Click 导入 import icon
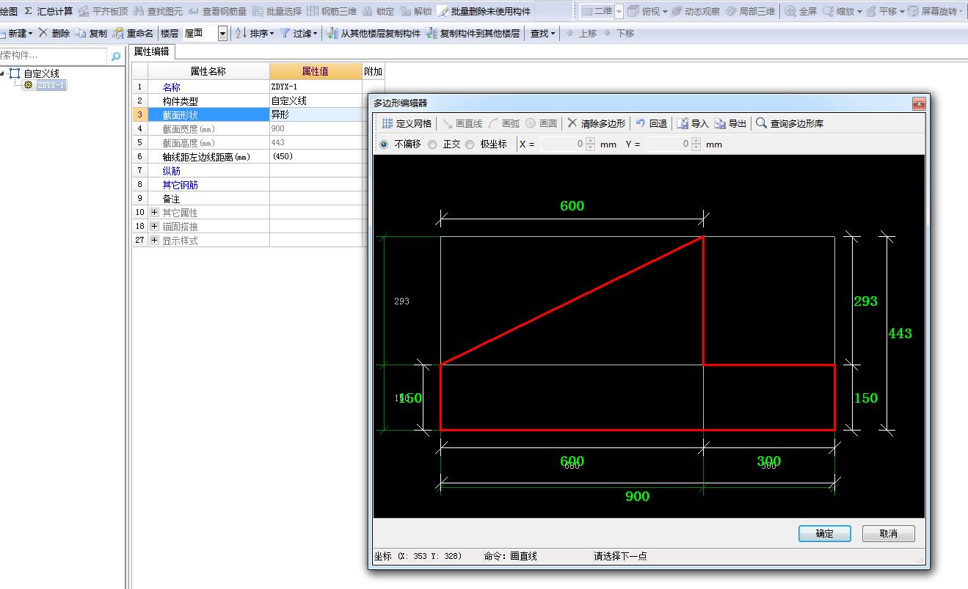The image size is (968, 589). 683,123
